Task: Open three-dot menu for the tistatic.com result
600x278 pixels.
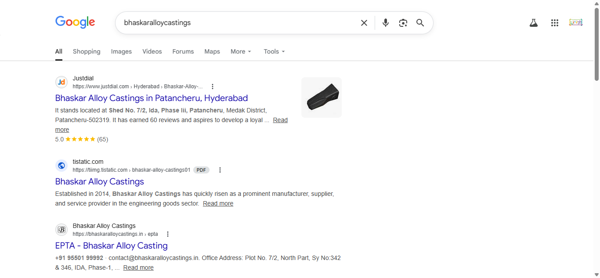Action: coord(220,170)
